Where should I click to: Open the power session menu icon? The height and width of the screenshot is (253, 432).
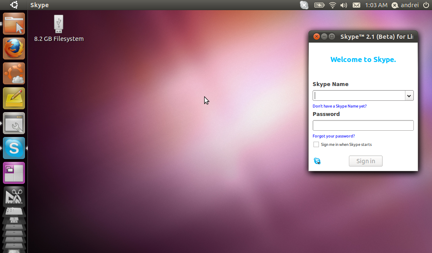(x=426, y=5)
